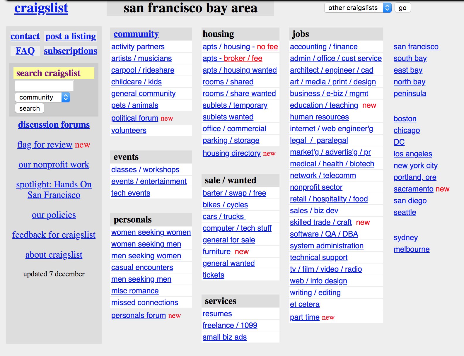
Task: Open part time jobs
Action: pyautogui.click(x=305, y=317)
